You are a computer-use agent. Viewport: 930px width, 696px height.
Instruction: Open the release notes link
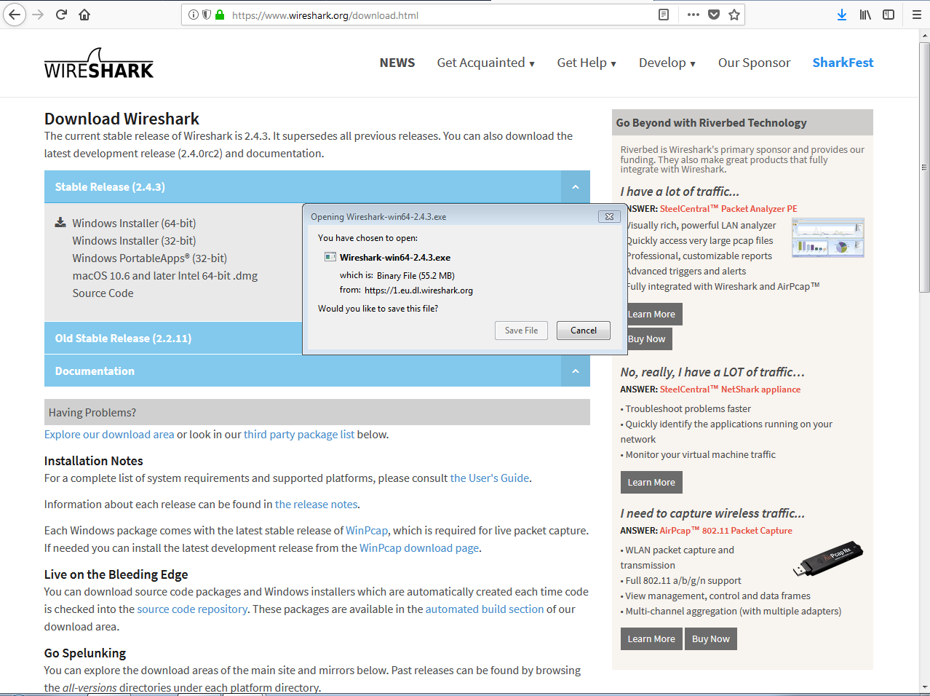(x=316, y=505)
